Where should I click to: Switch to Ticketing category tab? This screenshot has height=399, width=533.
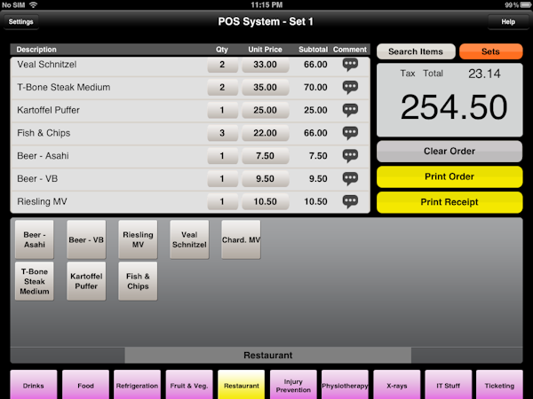click(499, 385)
